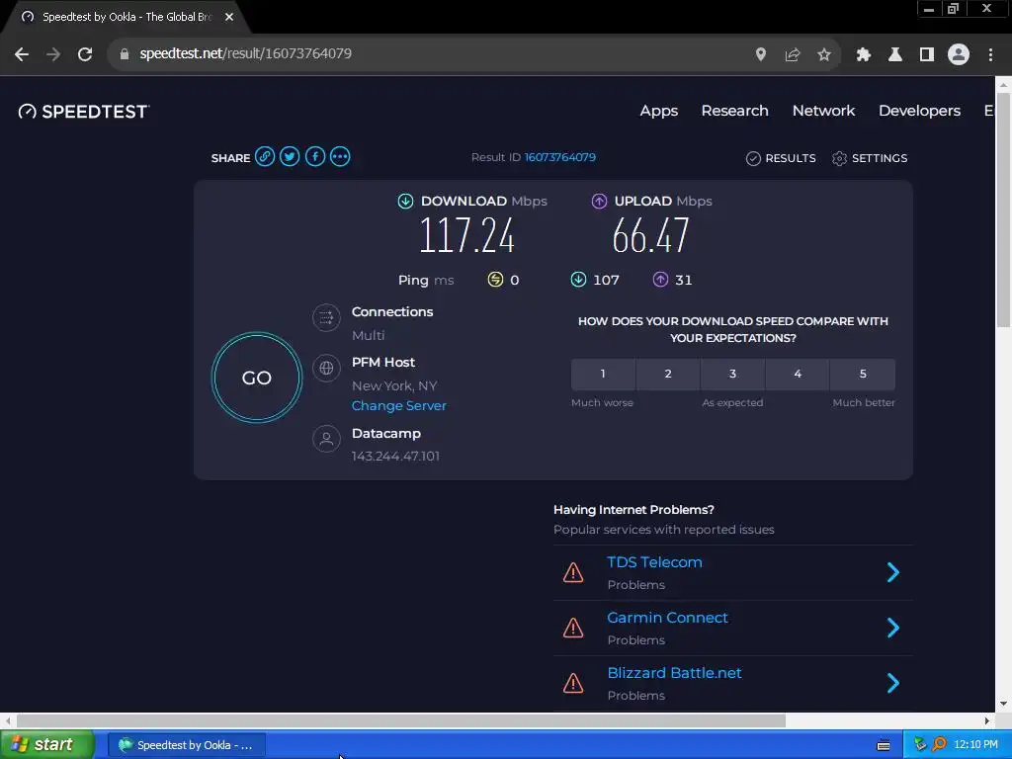
Task: Open on-screen keyboard tray icon
Action: [x=884, y=745]
